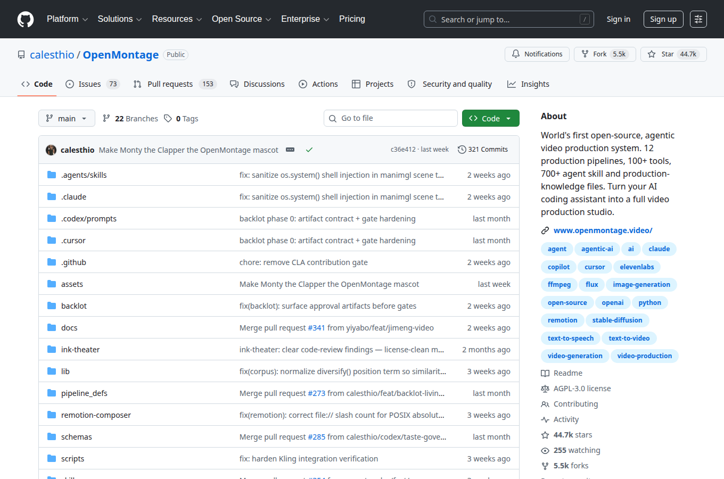The height and width of the screenshot is (479, 724).
Task: Click pull request #341 link
Action: tap(316, 328)
